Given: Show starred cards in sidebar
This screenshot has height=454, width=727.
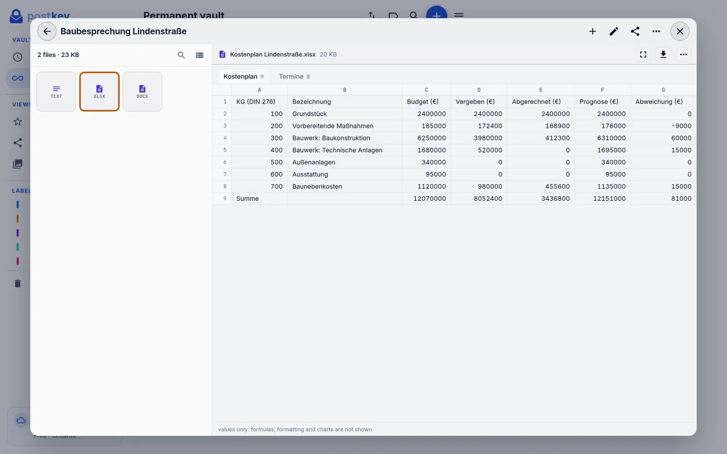Looking at the screenshot, I should 18,121.
